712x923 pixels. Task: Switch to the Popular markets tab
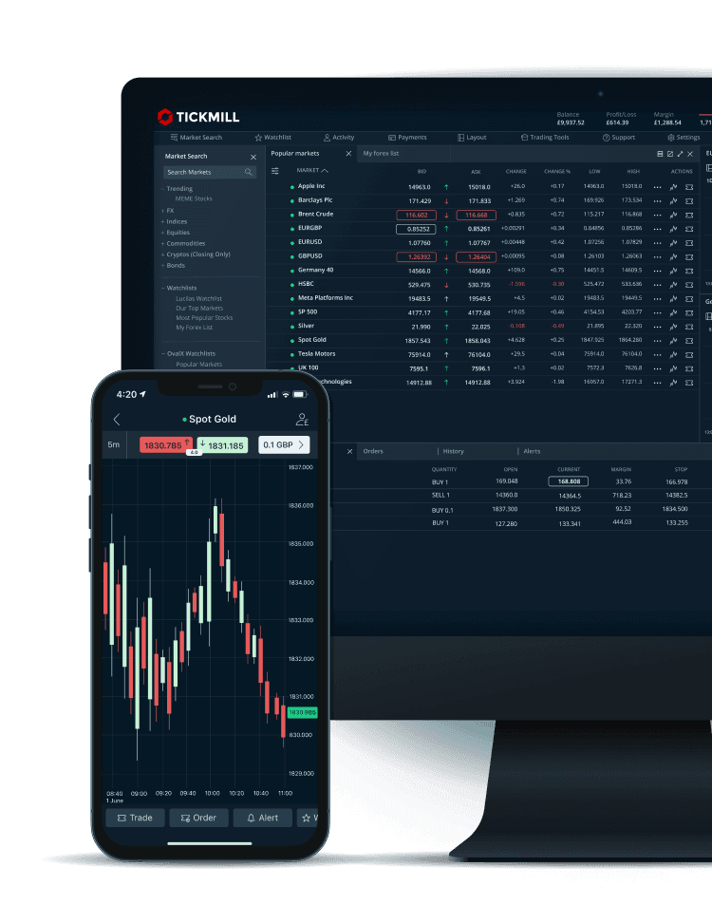295,154
